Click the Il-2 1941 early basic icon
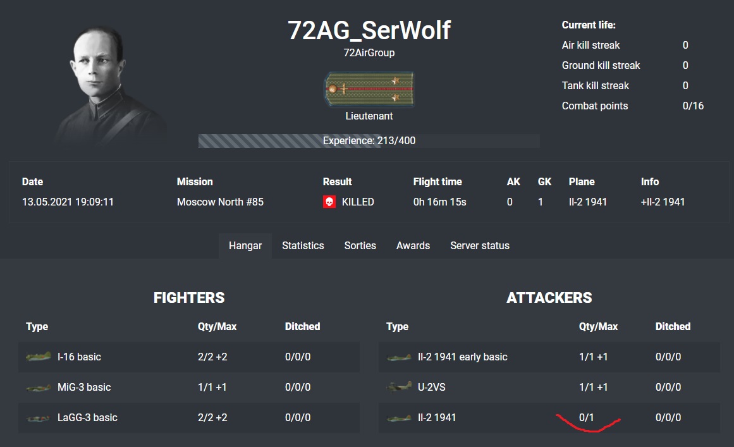The height and width of the screenshot is (447, 734). [x=399, y=357]
